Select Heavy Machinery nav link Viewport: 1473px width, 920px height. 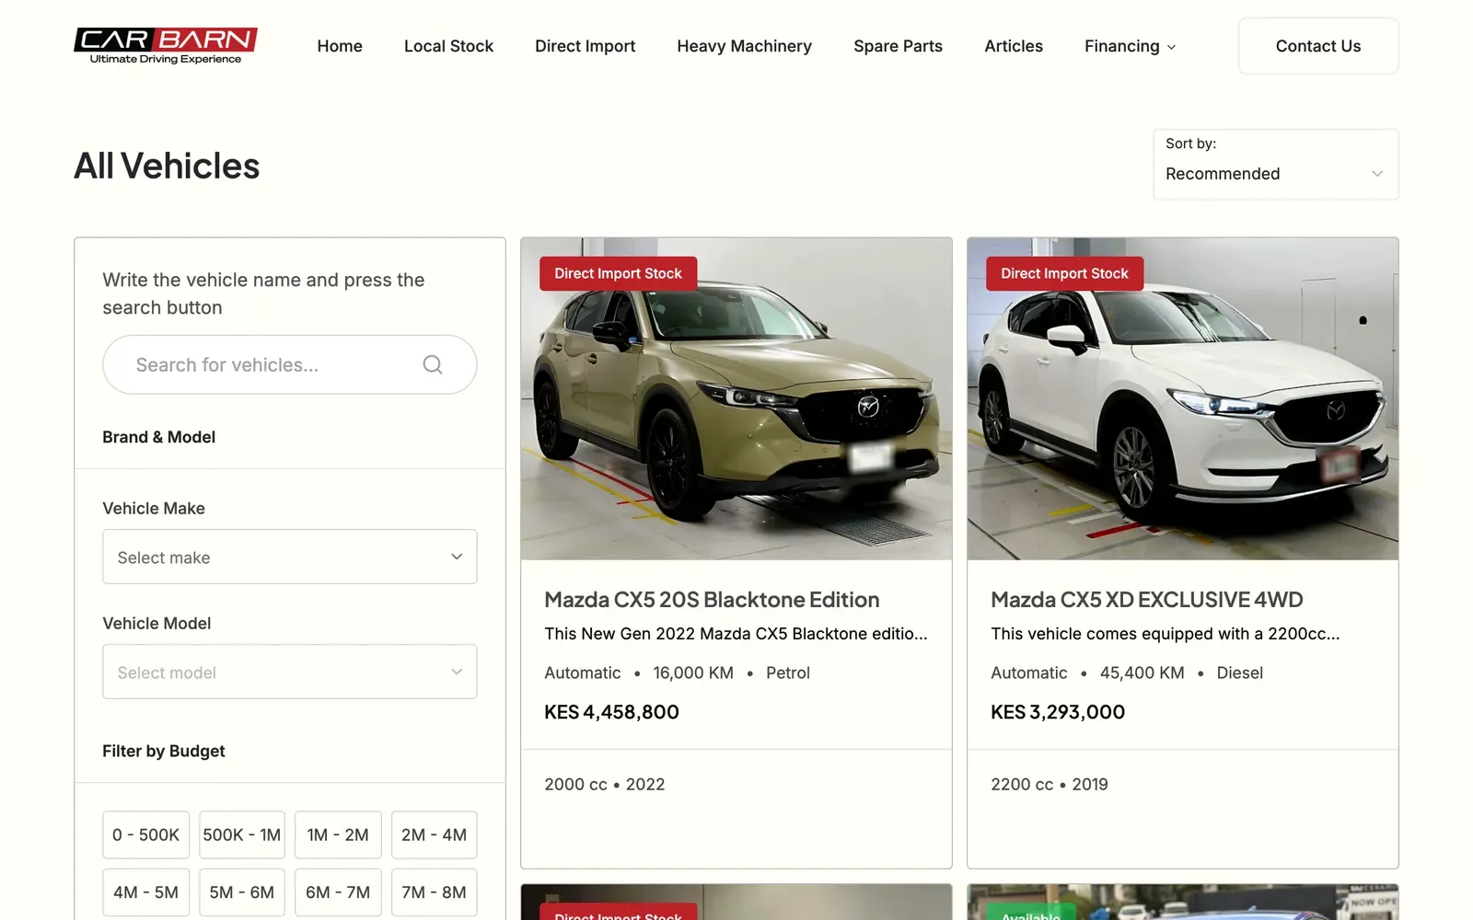pyautogui.click(x=744, y=46)
